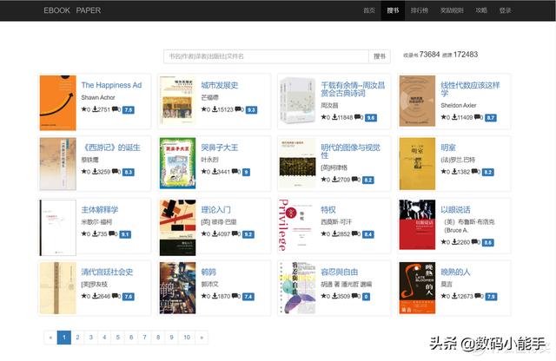Open the 奖励规则 page
556x361 pixels.
453,10
